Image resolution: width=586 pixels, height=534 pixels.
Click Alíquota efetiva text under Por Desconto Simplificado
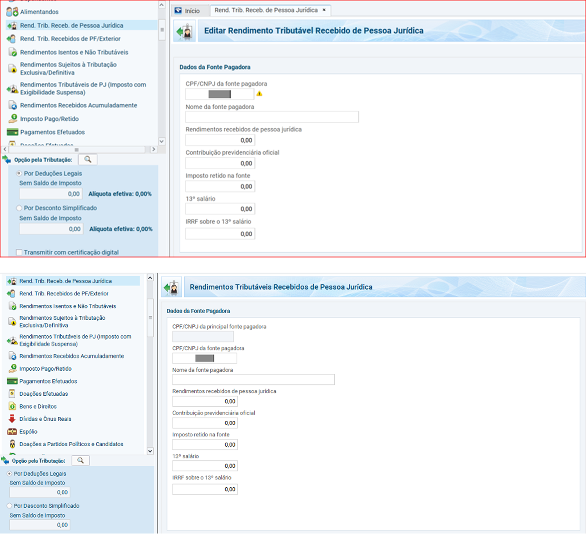(x=121, y=229)
